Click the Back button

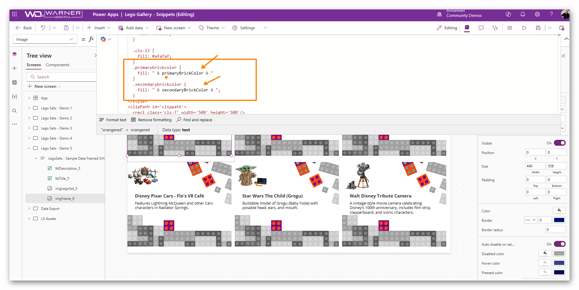click(x=24, y=28)
